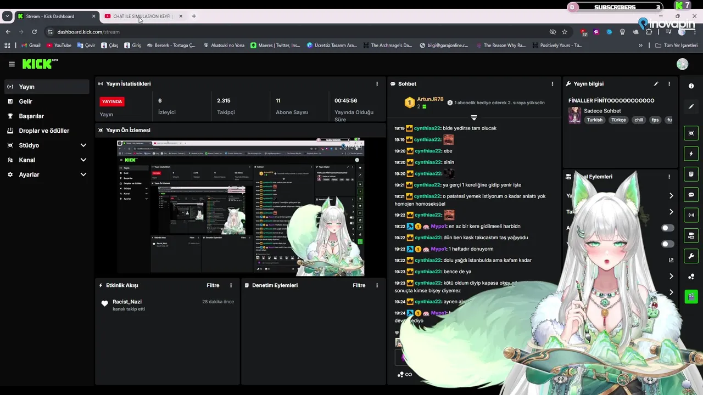Open the hamburger menu beside KICK logo
Image resolution: width=703 pixels, height=395 pixels.
pyautogui.click(x=12, y=64)
